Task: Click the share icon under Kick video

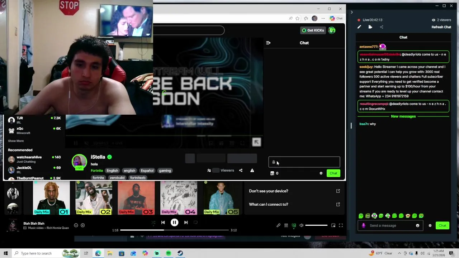Action: [x=241, y=171]
